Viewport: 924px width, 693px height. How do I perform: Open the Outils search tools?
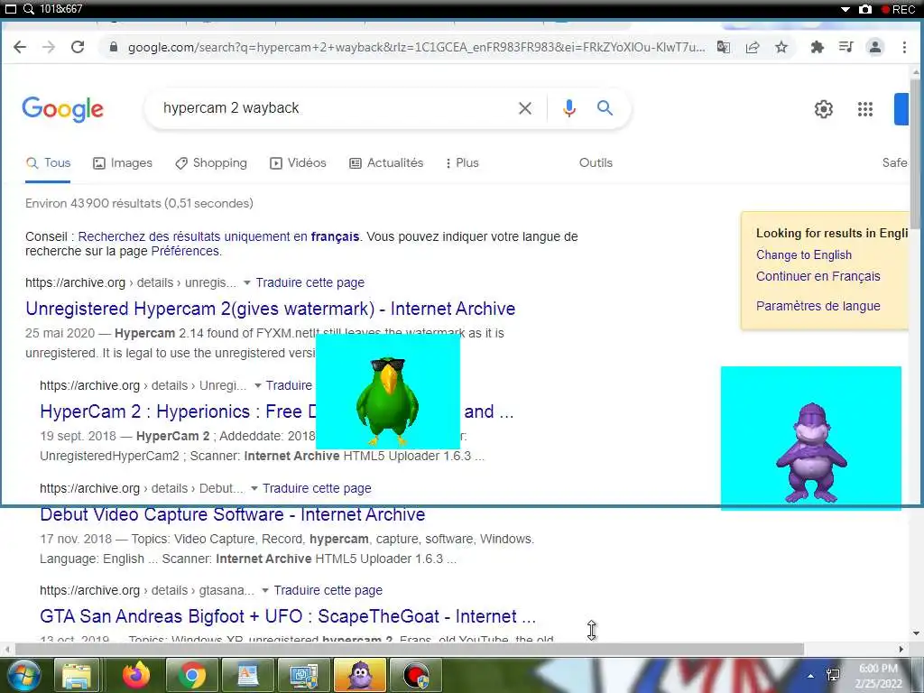click(596, 163)
